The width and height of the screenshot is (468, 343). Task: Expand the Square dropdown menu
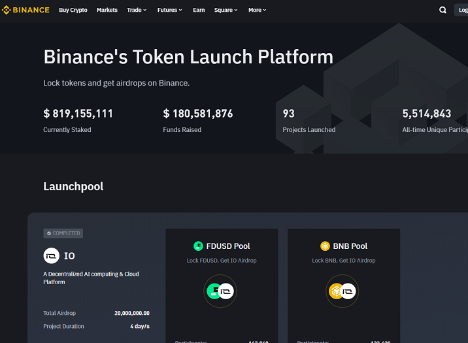[226, 10]
